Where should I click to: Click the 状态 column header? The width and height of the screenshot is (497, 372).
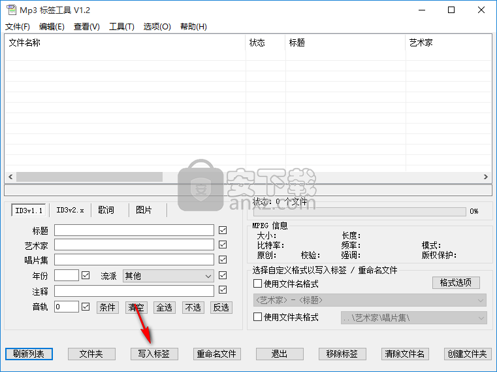tap(266, 42)
